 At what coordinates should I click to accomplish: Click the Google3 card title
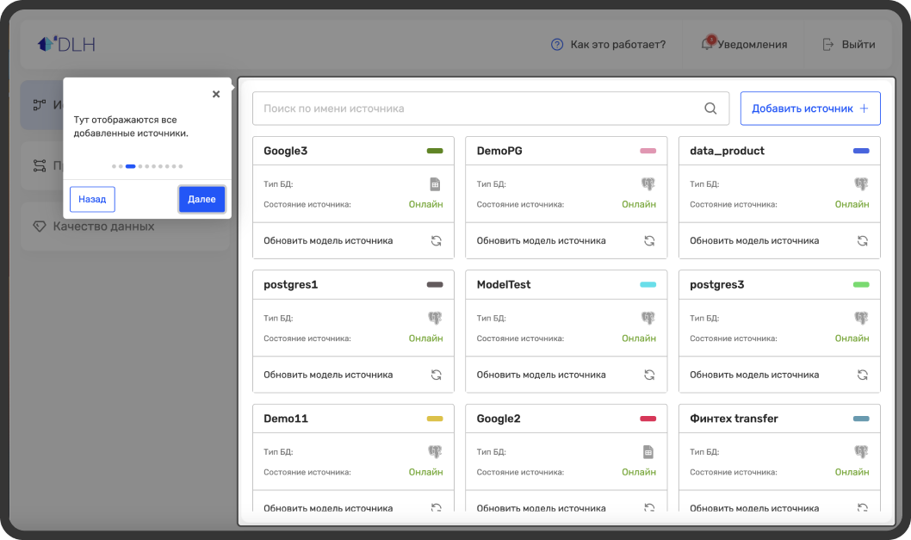pos(285,151)
